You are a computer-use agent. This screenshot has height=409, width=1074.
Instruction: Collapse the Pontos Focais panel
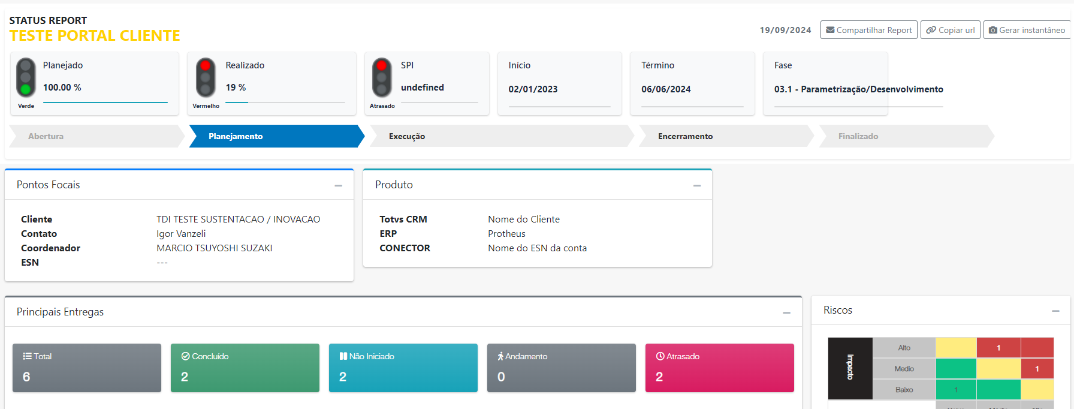tap(339, 186)
